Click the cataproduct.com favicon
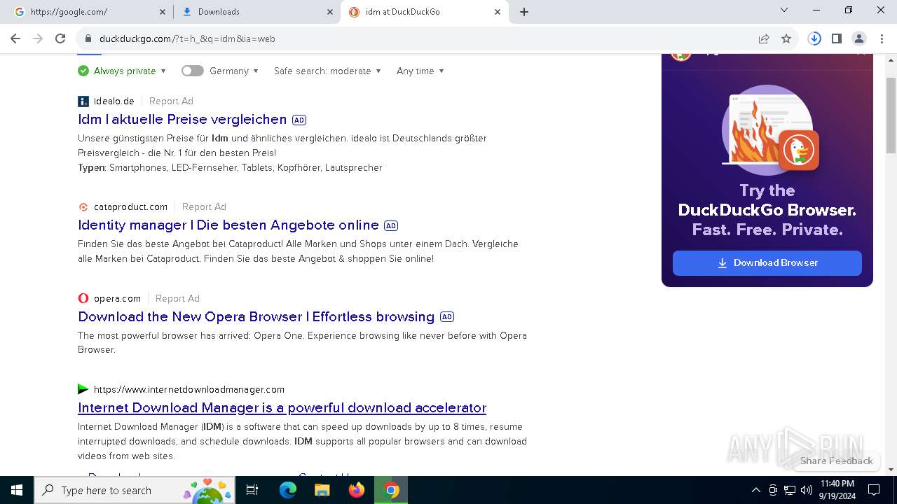Screen dimensions: 897x504 83,206
